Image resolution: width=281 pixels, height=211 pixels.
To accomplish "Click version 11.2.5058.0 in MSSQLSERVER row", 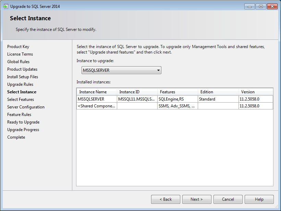I will tap(256, 99).
